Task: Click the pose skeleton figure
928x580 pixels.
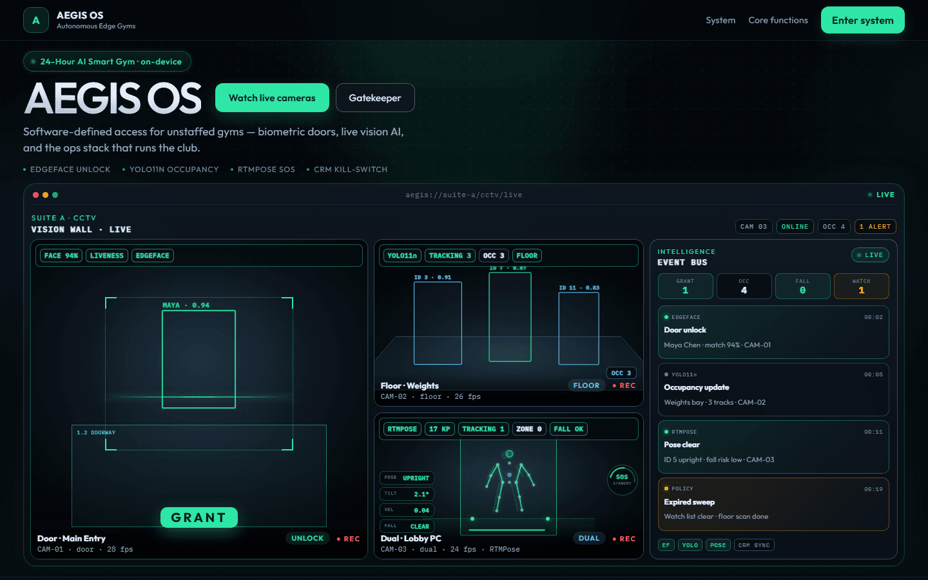Action: (509, 482)
